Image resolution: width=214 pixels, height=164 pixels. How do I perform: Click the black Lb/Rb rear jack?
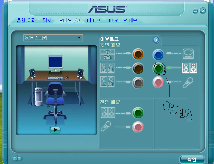(138, 68)
